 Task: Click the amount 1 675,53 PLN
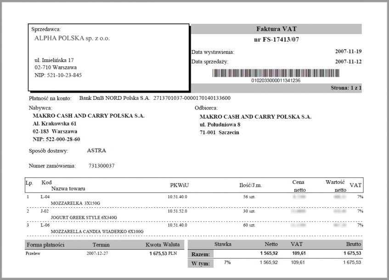163,253
